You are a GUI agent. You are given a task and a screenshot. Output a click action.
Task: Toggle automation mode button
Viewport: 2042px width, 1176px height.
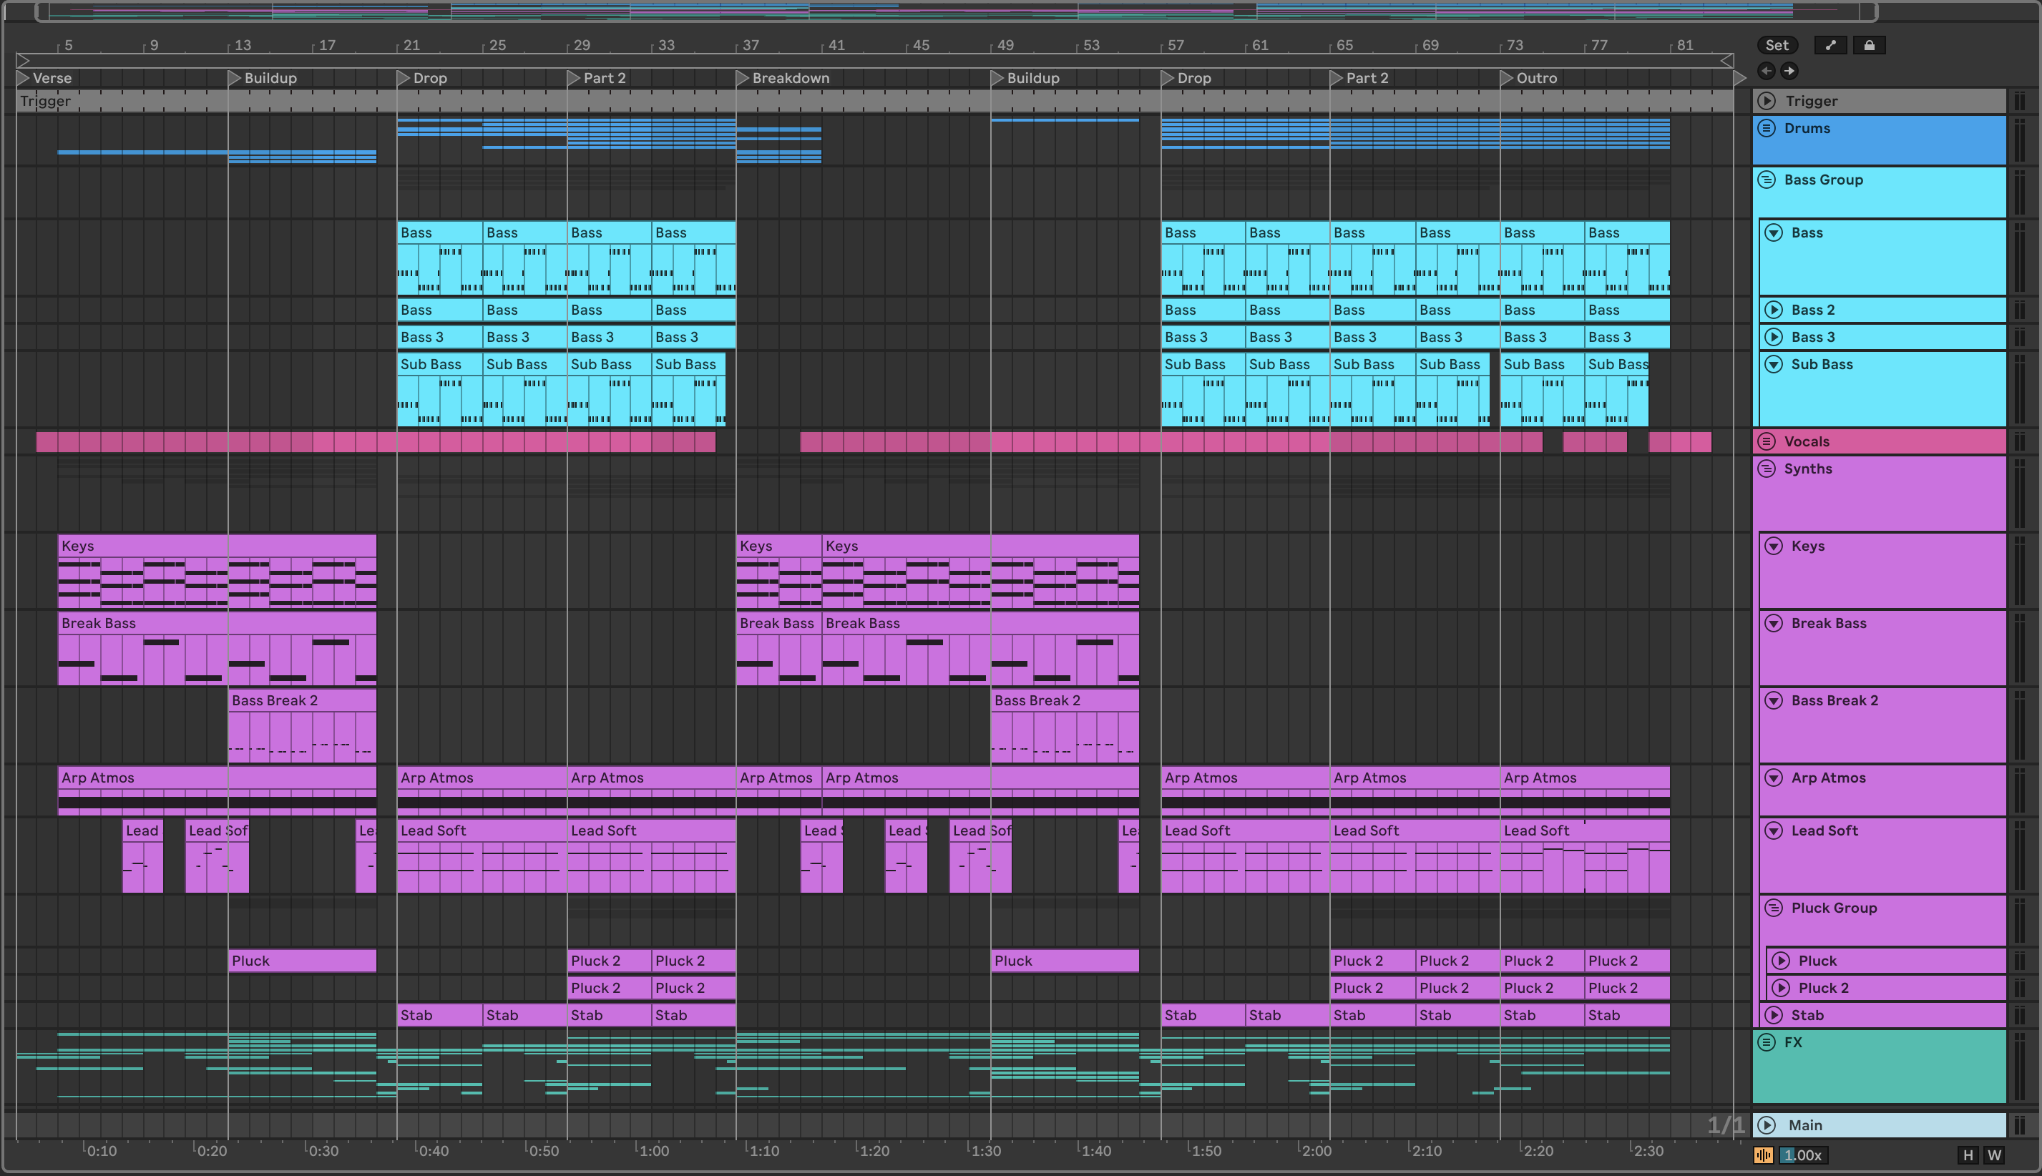(x=1830, y=45)
